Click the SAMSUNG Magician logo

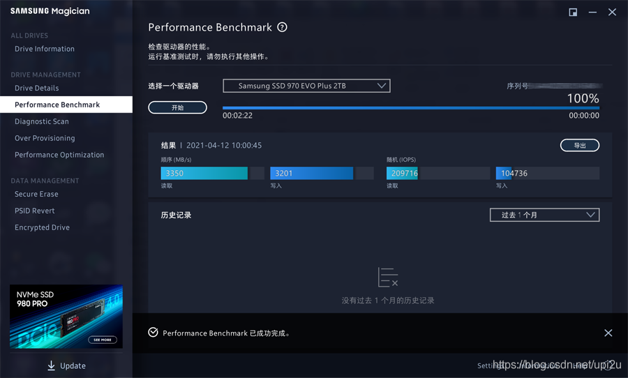coord(50,11)
